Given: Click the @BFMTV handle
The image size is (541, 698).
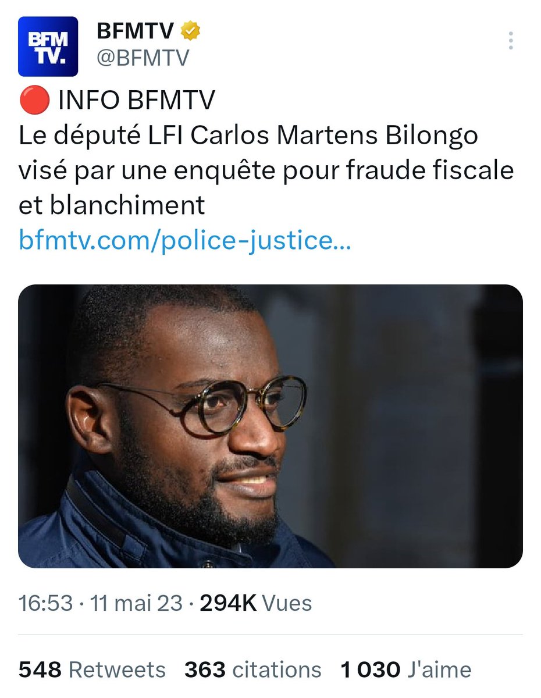Looking at the screenshot, I should [x=143, y=58].
